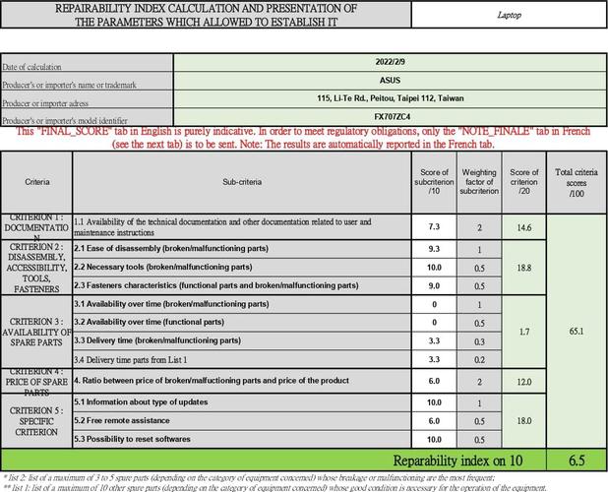This screenshot has height=492, width=608.
Task: Select 'Total criteria scores /100' header
Action: (577, 182)
